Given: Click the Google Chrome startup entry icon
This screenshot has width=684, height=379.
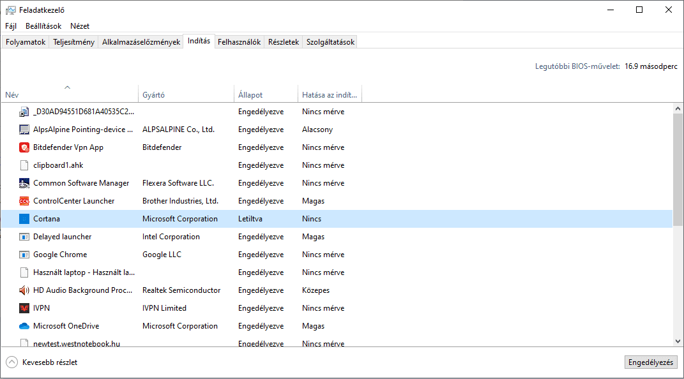Looking at the screenshot, I should point(24,255).
